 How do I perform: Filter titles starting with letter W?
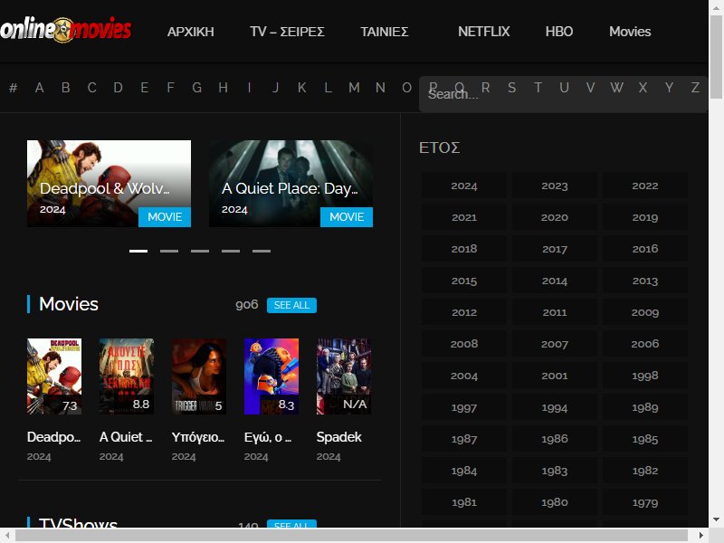(616, 88)
